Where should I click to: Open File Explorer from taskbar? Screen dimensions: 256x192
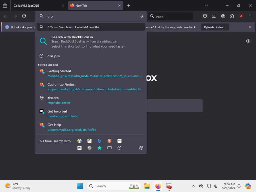(x=147, y=186)
